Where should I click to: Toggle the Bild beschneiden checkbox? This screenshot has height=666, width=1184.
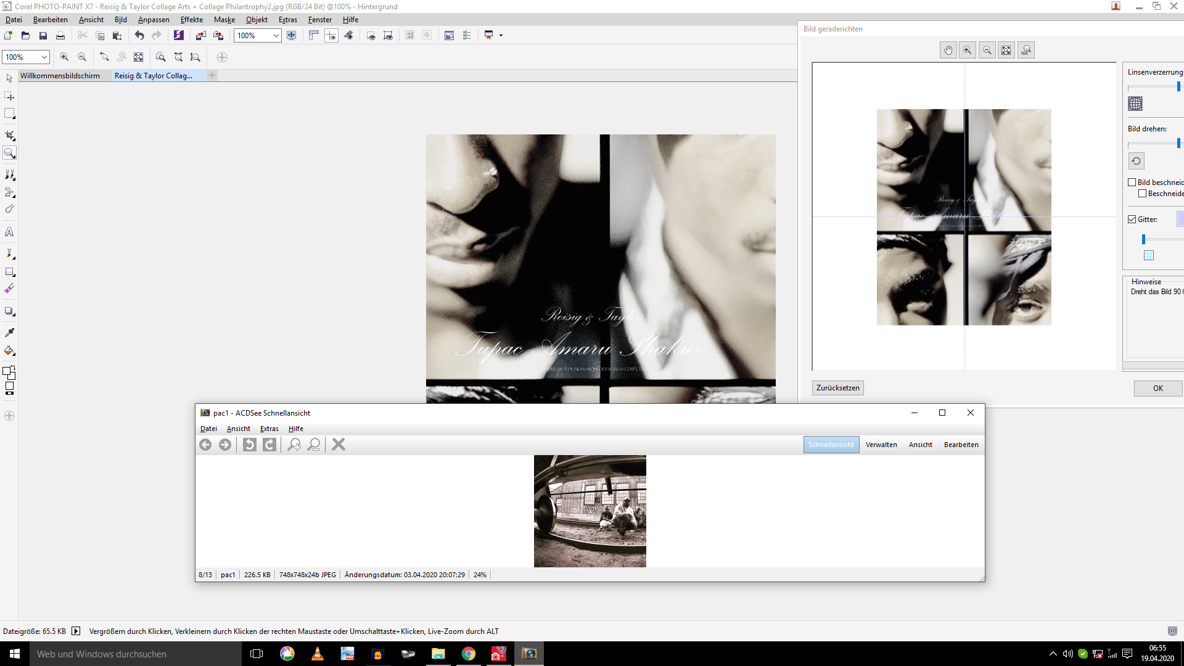pyautogui.click(x=1132, y=183)
